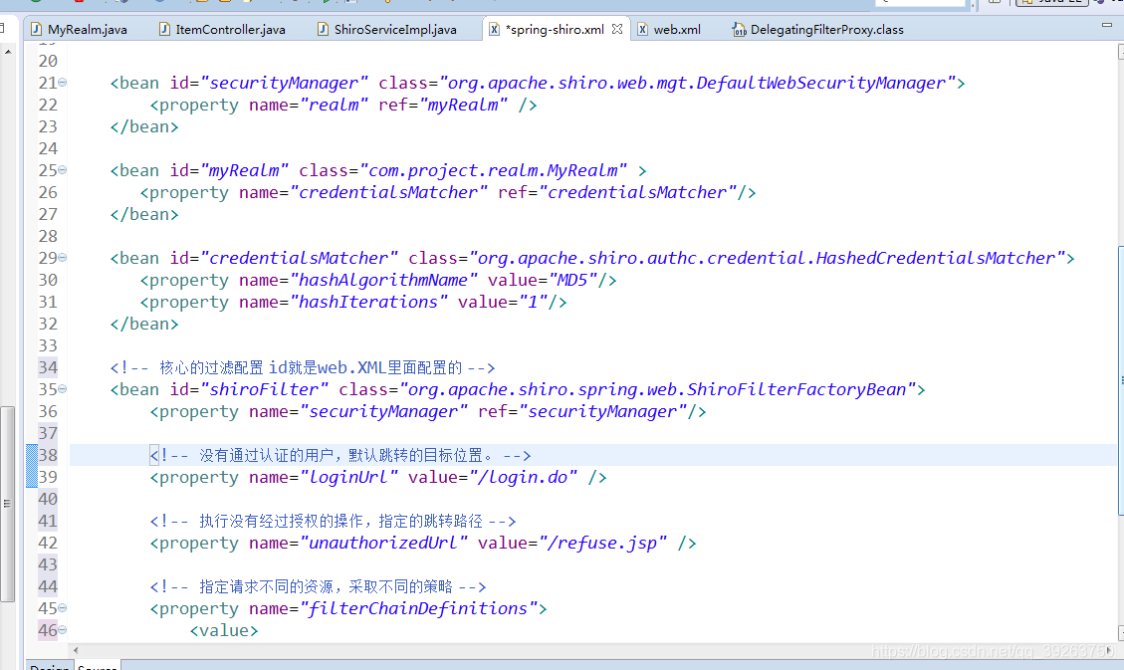Click the comment on line 41
1124x670 pixels.
coord(333,521)
